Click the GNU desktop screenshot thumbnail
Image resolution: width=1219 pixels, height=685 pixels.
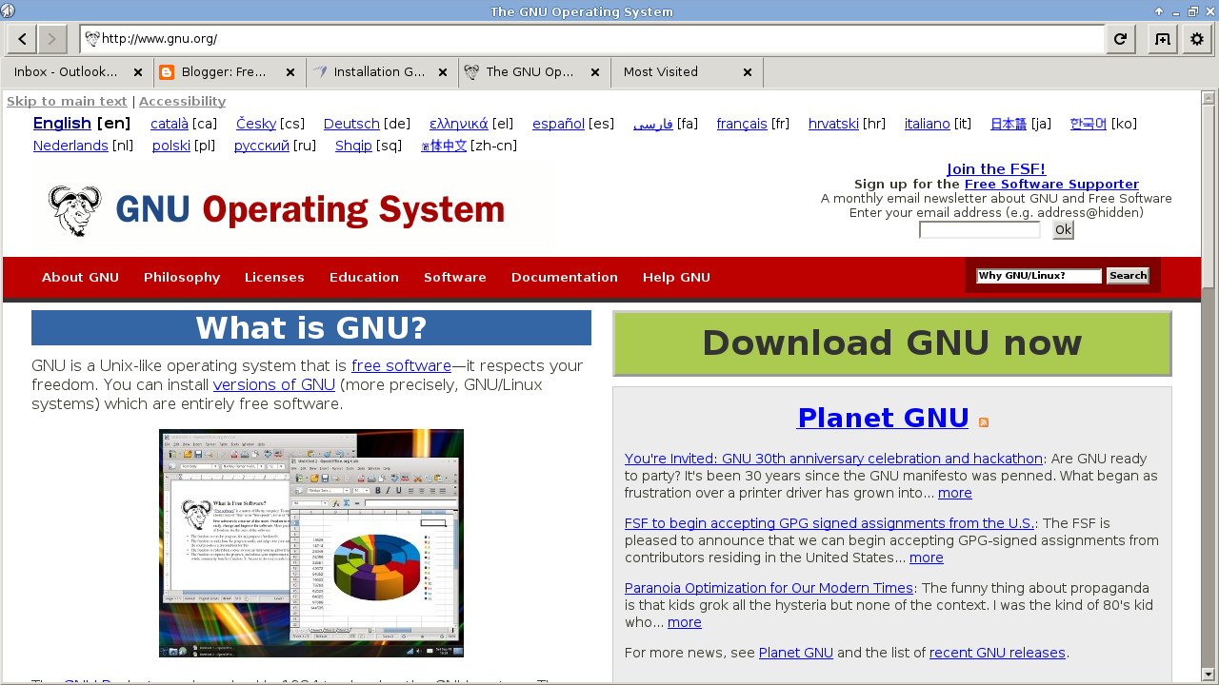tap(311, 543)
